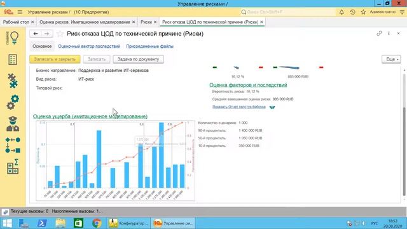The height and width of the screenshot is (229, 407).
Task: Click the 1 050 000 RUB percentile value
Action: (x=251, y=138)
